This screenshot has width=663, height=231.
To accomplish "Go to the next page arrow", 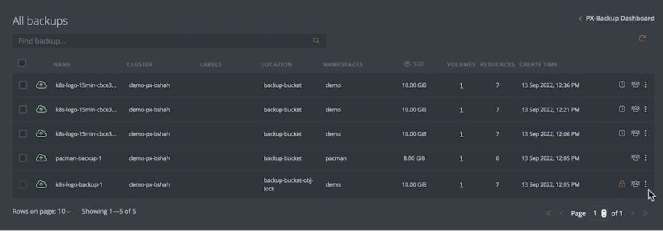I will [632, 213].
